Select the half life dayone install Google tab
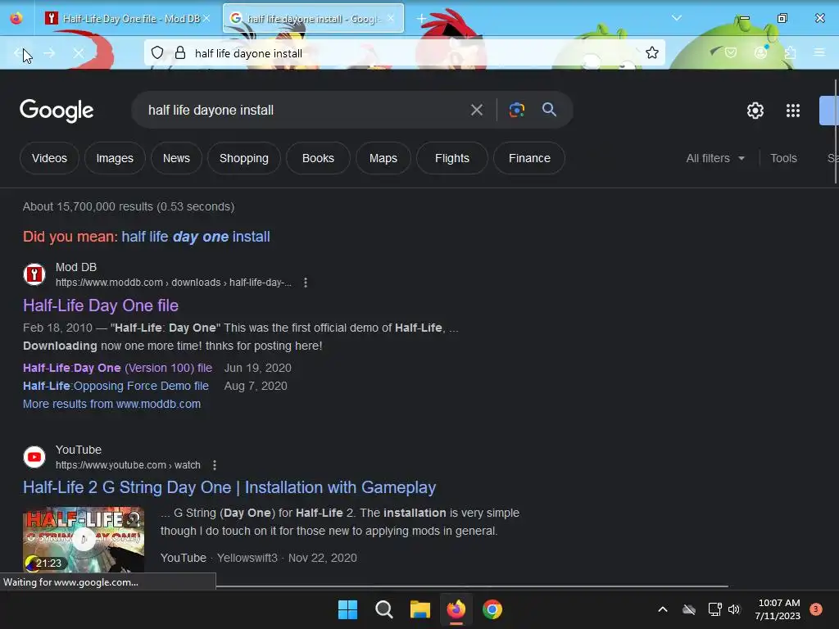This screenshot has height=629, width=839. (313, 18)
